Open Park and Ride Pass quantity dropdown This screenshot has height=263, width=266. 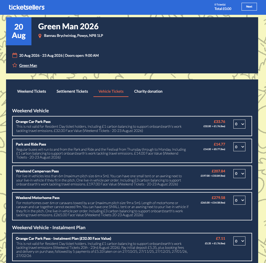(239, 147)
